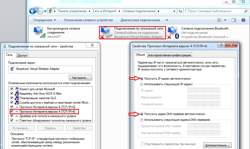Open the Общие tab
250x149 pixels.
point(140,55)
